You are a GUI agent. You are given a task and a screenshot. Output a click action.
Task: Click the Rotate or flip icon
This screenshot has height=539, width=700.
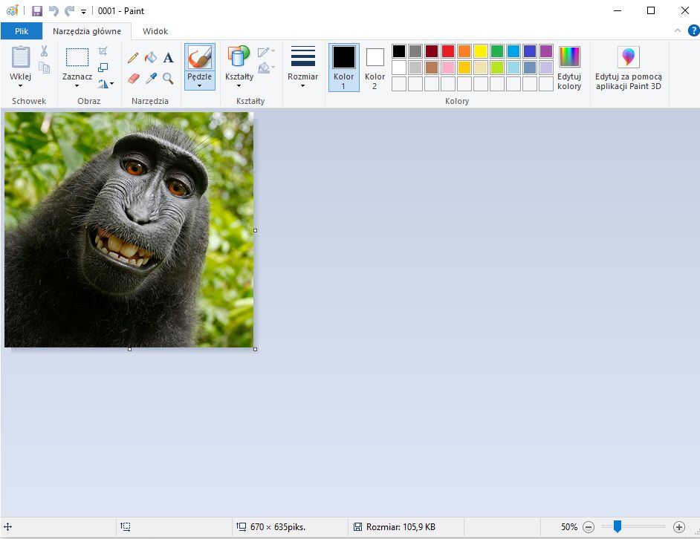[x=103, y=83]
